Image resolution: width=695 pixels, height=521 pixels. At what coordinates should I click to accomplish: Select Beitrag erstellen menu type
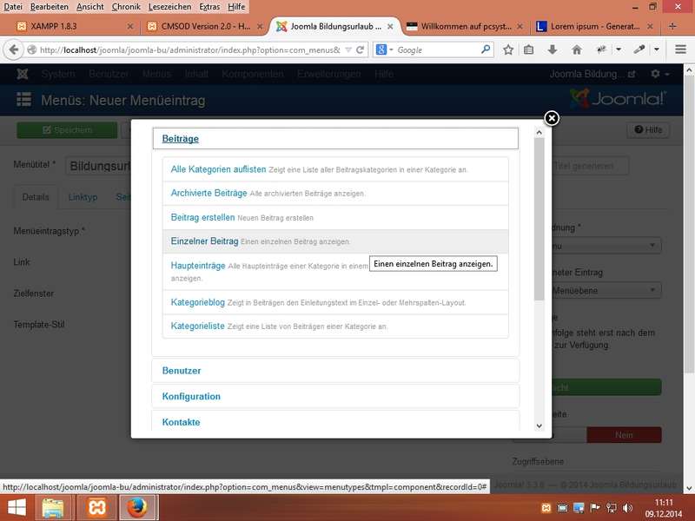pos(202,218)
